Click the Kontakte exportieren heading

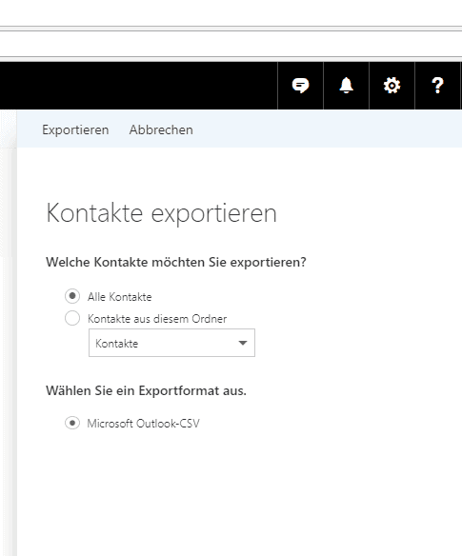[161, 213]
